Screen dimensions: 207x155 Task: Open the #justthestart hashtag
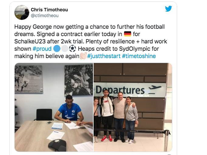(104, 56)
